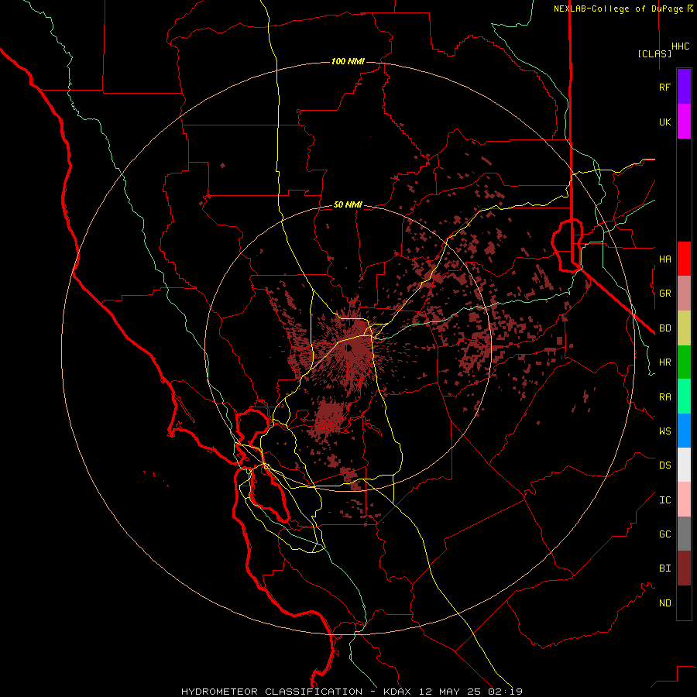Viewport: 697px width, 697px height.
Task: Click the mint RA color swatch
Action: coord(684,397)
